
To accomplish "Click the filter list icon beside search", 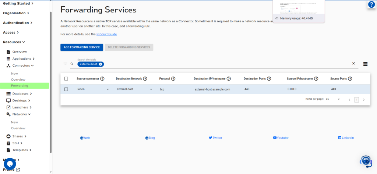I will tap(66, 64).
